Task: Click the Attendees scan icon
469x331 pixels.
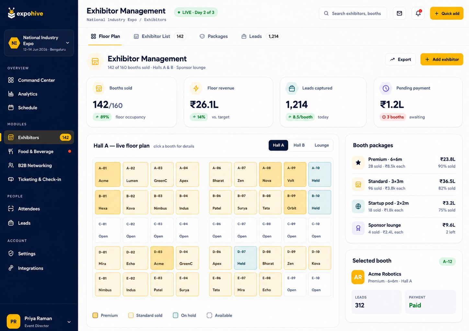Action: pyautogui.click(x=11, y=209)
